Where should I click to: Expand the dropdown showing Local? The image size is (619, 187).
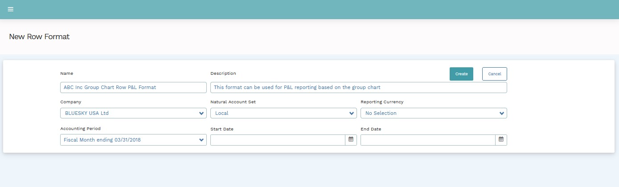279,113
